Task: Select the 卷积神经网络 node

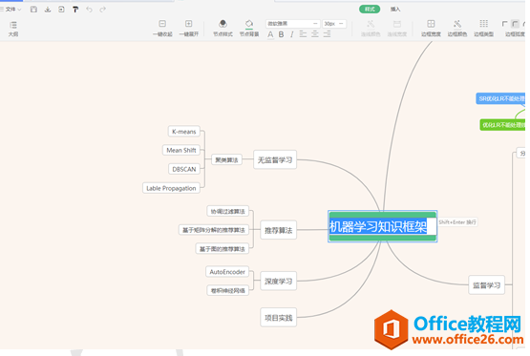Action: pos(228,290)
